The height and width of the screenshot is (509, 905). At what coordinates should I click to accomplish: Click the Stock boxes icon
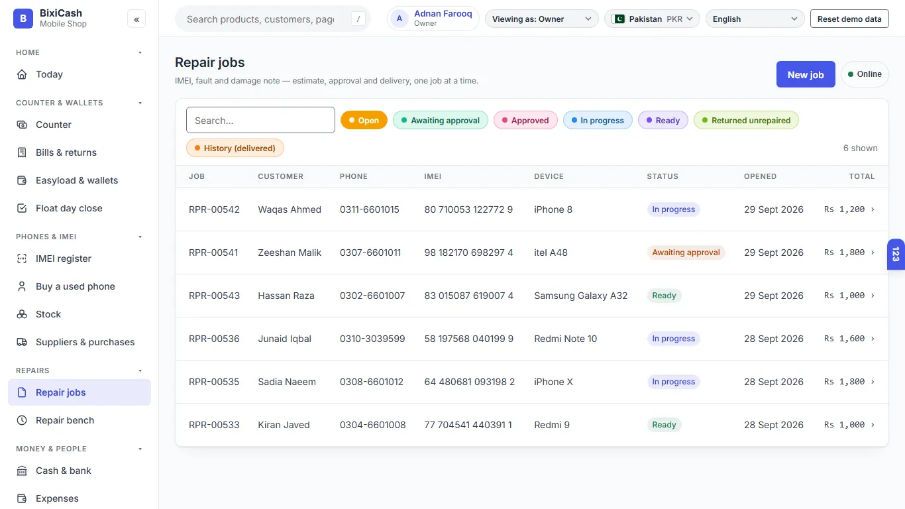pyautogui.click(x=22, y=314)
